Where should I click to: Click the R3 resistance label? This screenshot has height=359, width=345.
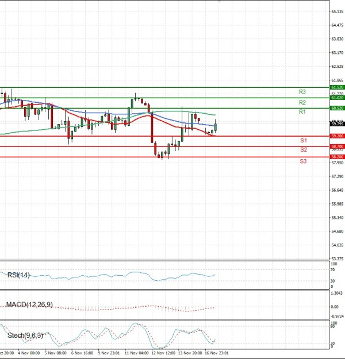[x=302, y=92]
